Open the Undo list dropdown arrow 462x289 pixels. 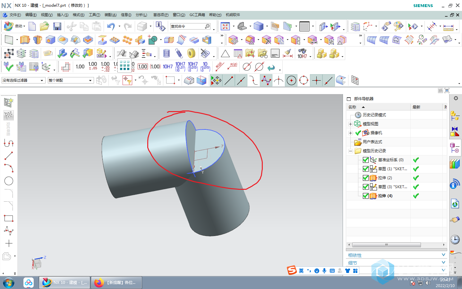(x=119, y=26)
